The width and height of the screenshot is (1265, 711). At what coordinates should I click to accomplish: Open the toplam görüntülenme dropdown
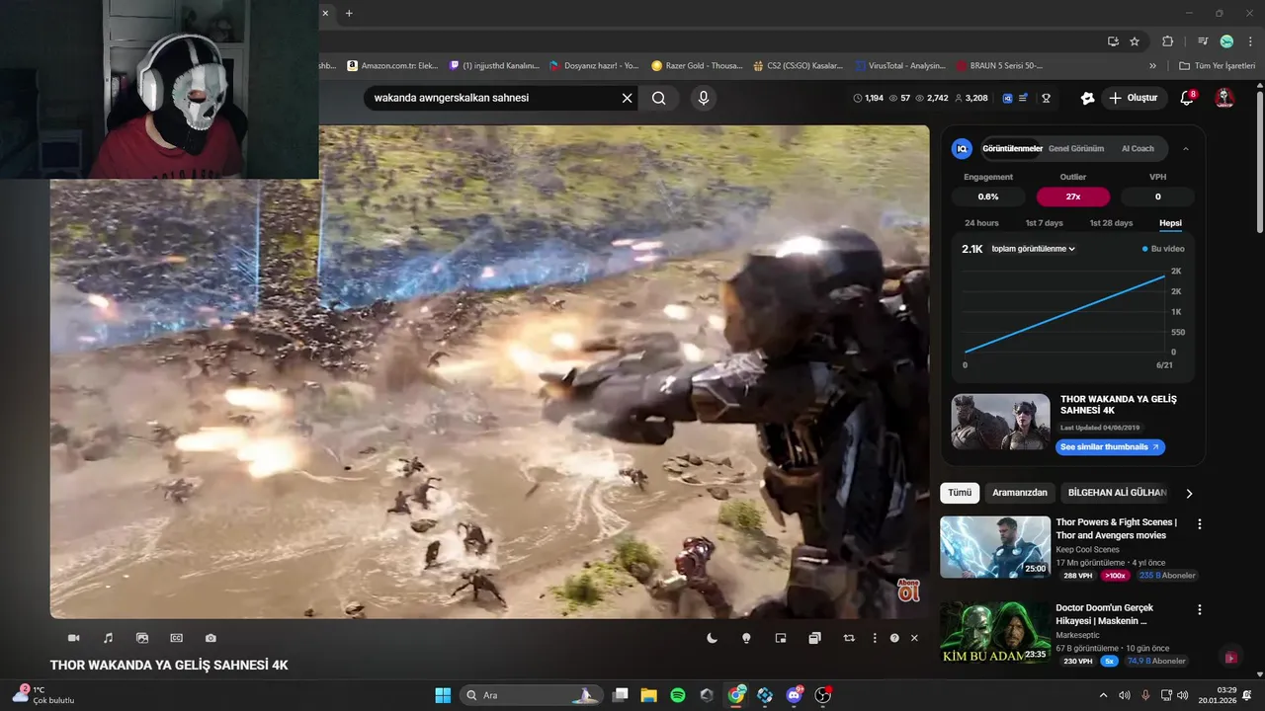(x=1033, y=249)
